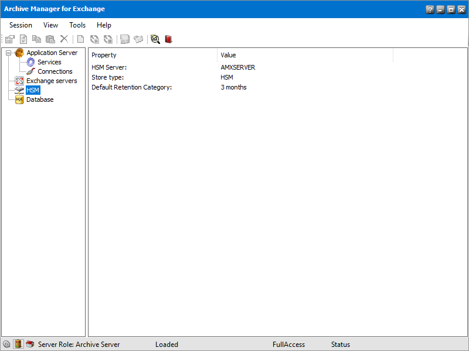Click the Paste clipboard toolbar icon
Screen dimensions: 469x351
50,39
